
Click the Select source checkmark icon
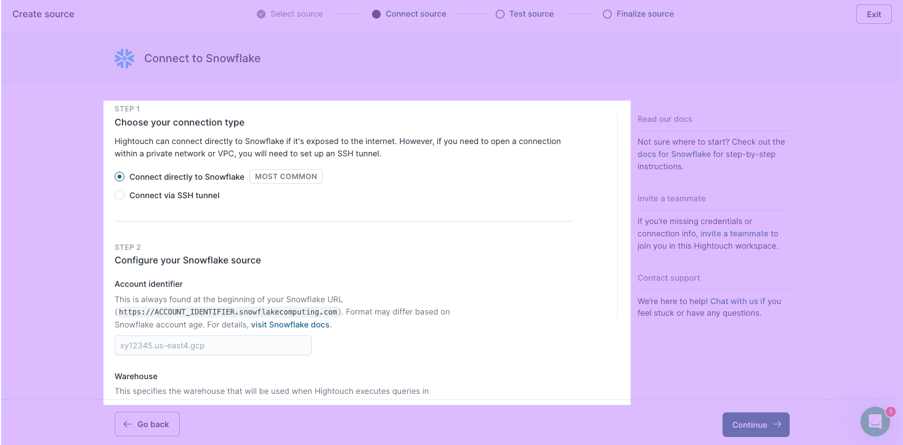pyautogui.click(x=261, y=14)
